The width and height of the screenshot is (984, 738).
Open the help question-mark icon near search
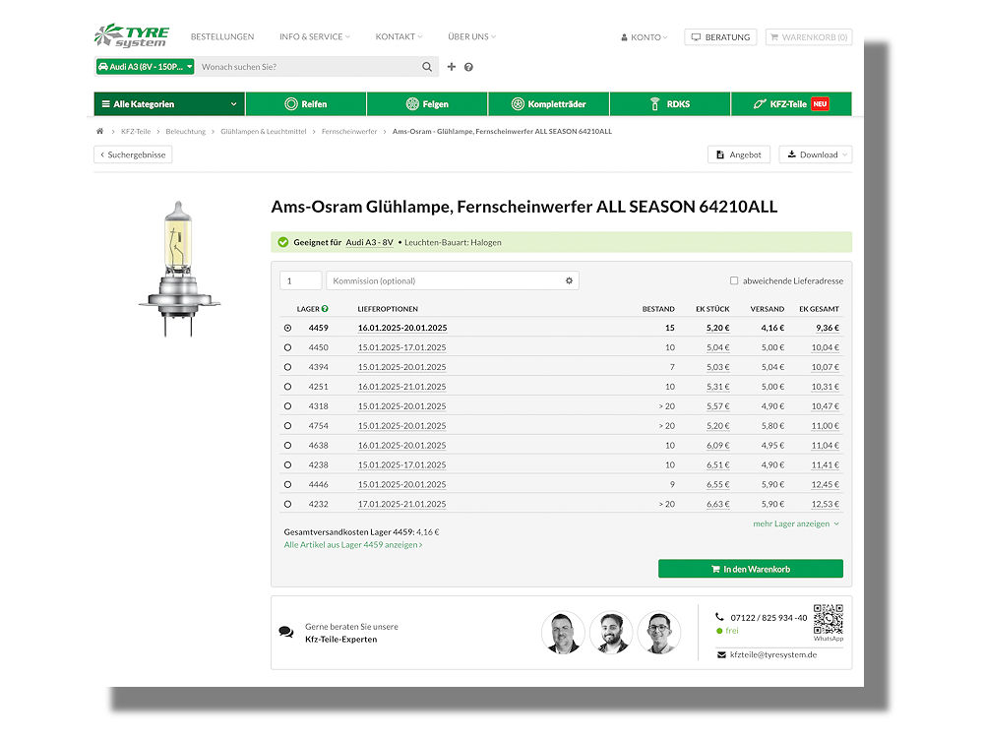[468, 67]
